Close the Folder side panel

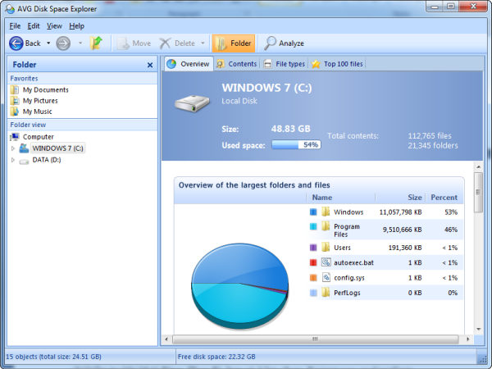(150, 65)
